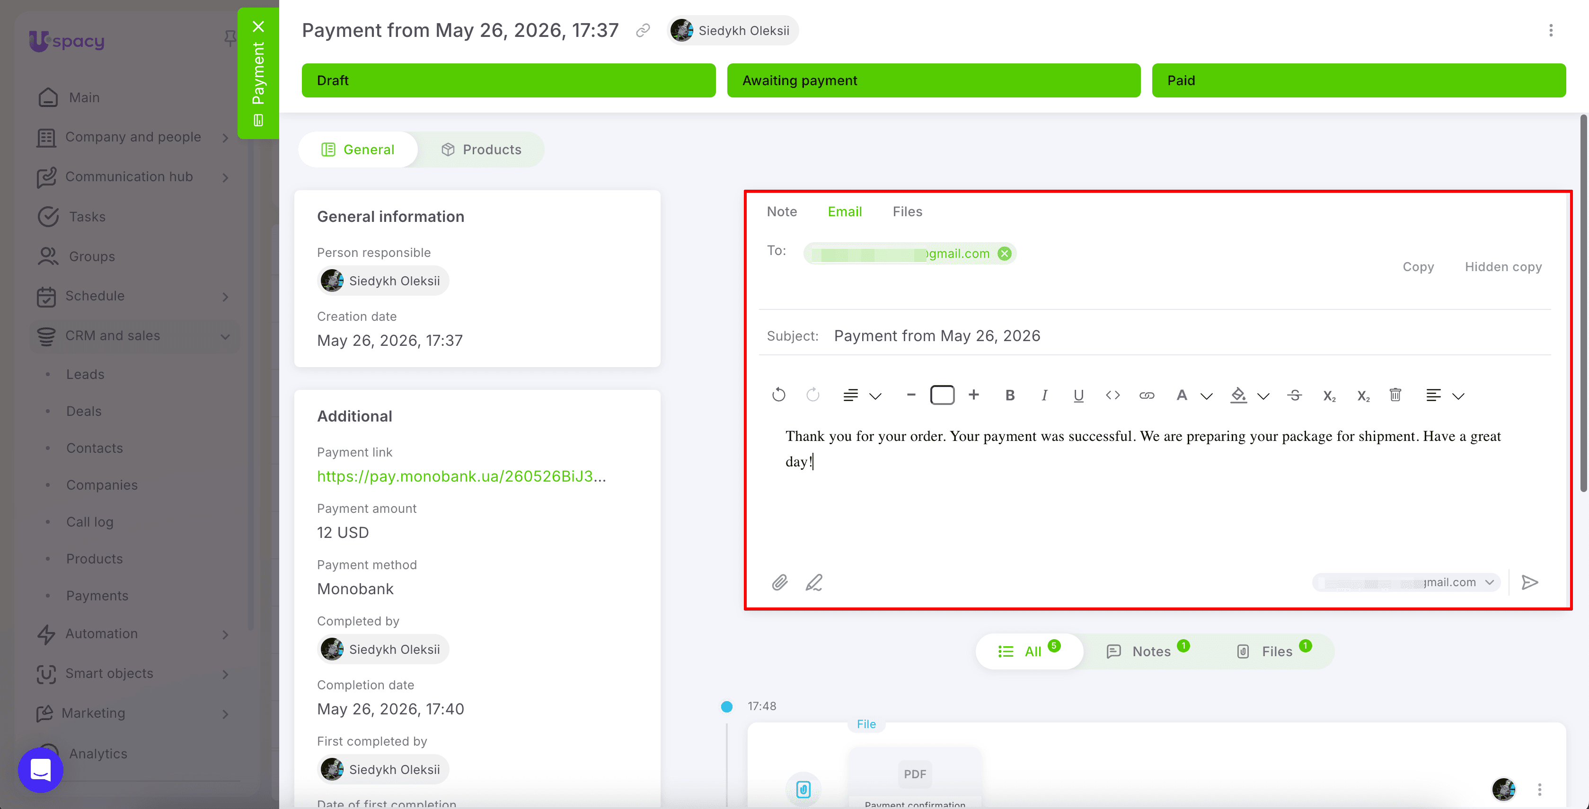This screenshot has height=809, width=1589.
Task: Click the text alignment lines icon
Action: pos(1434,395)
